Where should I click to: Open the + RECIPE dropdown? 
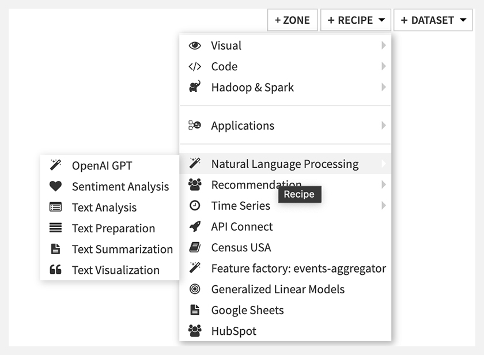[356, 20]
